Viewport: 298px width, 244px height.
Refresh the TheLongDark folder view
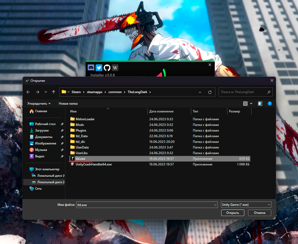click(210, 92)
